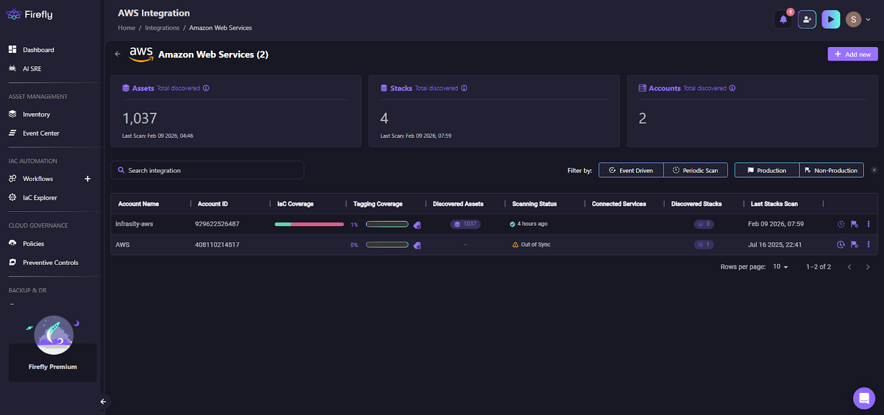Click the Out of Sync warning status
Viewport: 884px width, 415px height.
point(532,244)
